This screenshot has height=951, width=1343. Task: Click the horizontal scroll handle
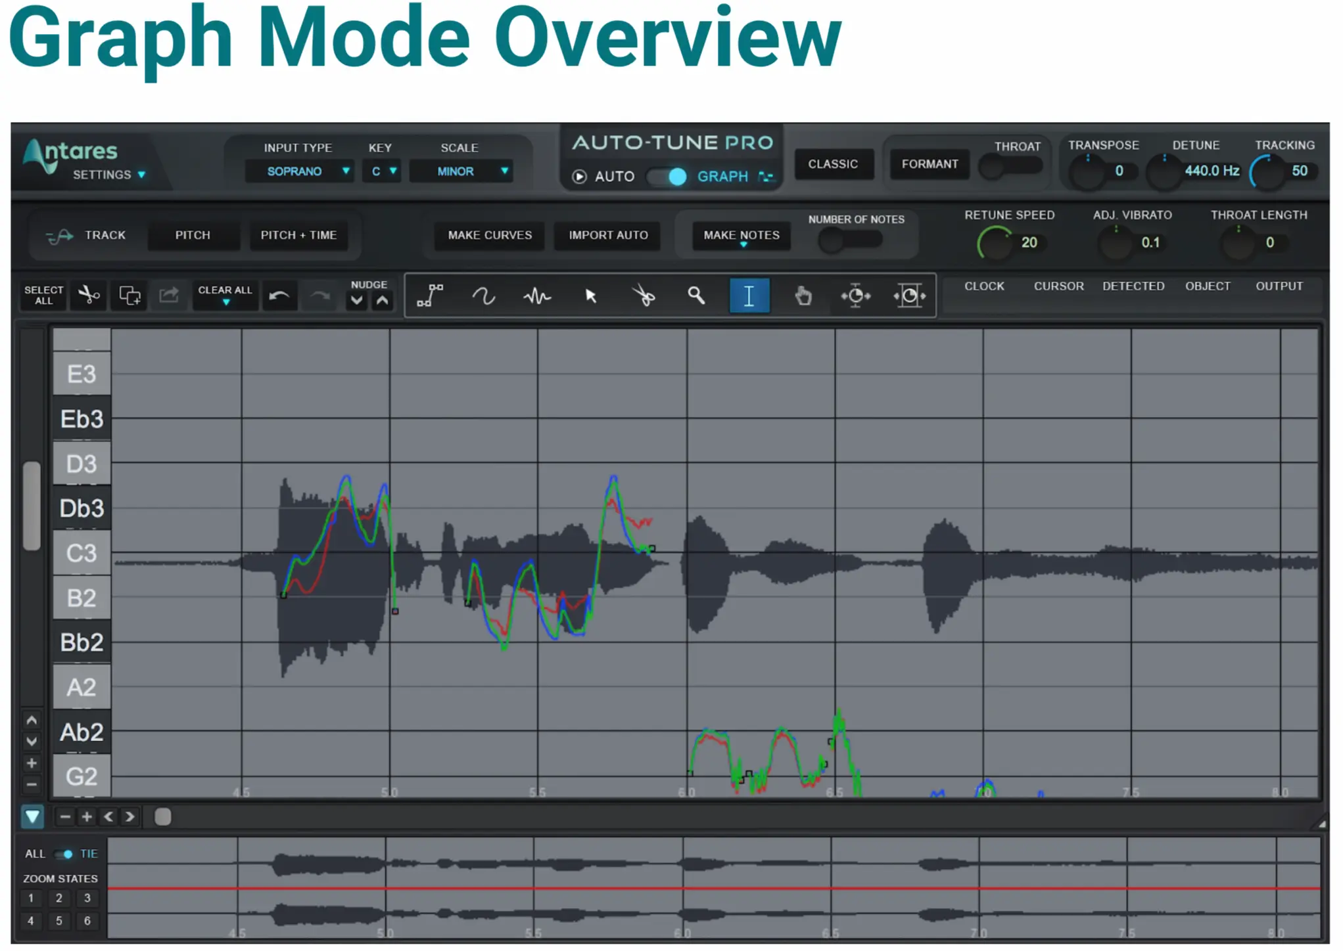pyautogui.click(x=162, y=817)
